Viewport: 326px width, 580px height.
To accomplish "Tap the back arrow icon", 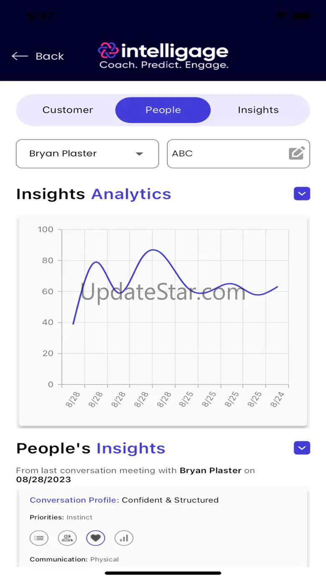I will (x=20, y=56).
